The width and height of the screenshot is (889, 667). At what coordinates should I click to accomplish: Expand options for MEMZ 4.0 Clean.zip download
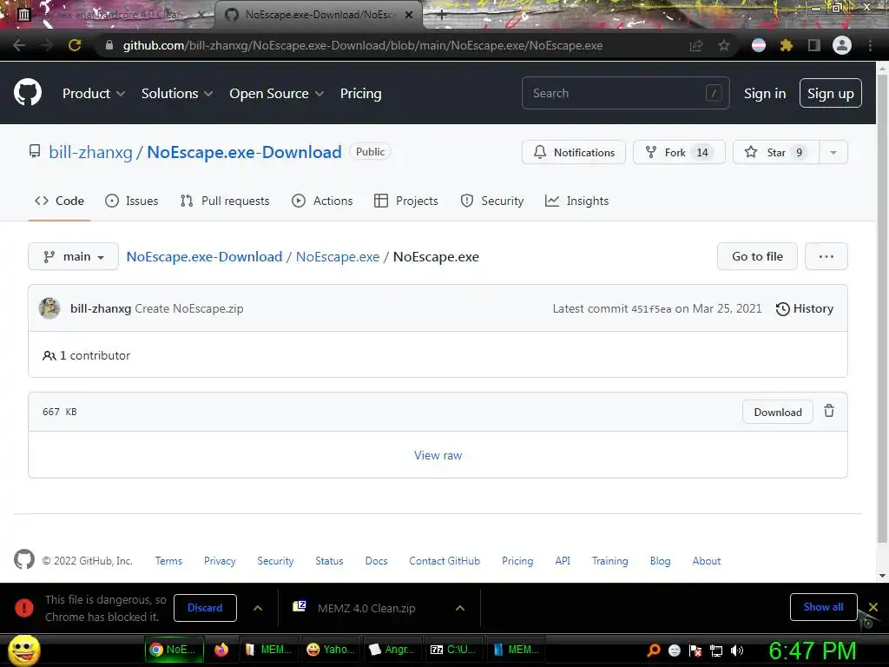(460, 608)
